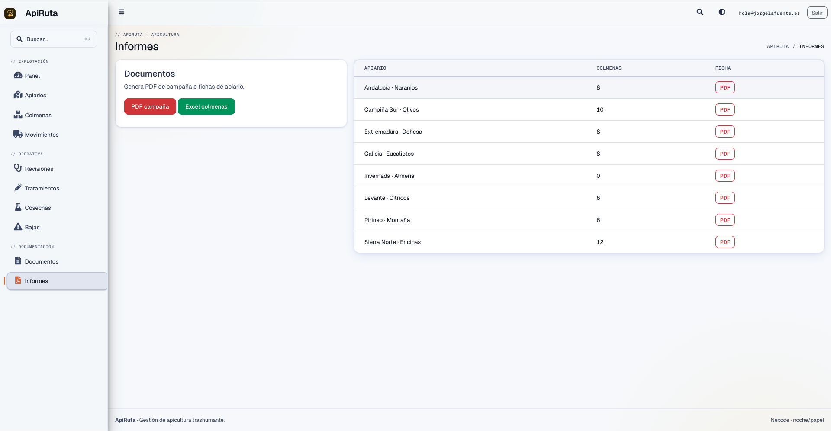This screenshot has width=831, height=431.
Task: Download PDF for Levante · Cítricos
Action: coord(725,198)
